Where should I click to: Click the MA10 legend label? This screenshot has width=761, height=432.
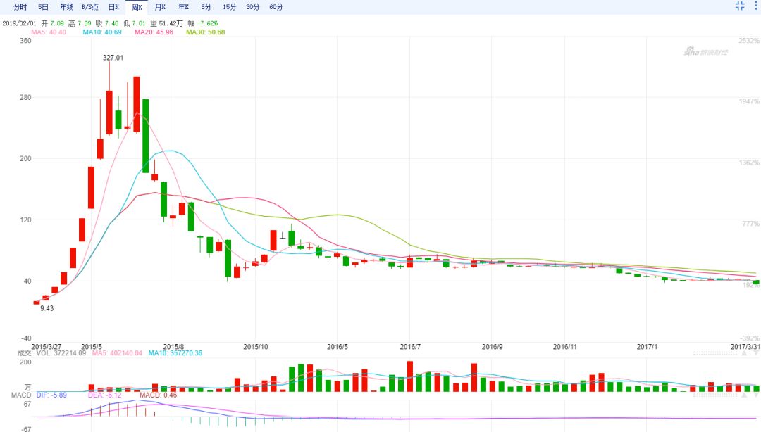pyautogui.click(x=102, y=32)
